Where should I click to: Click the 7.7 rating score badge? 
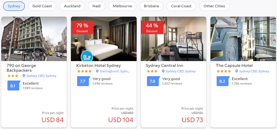point(83,81)
